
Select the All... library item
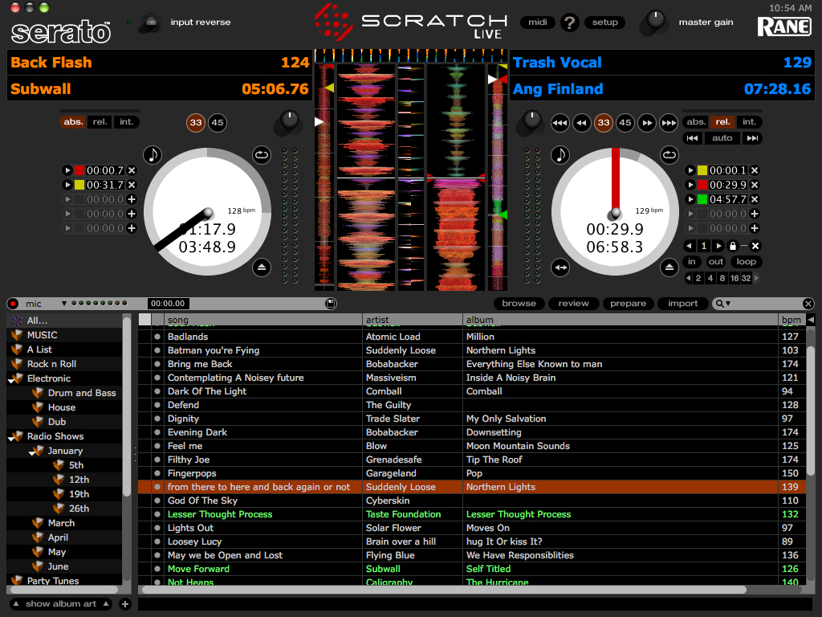[x=37, y=321]
